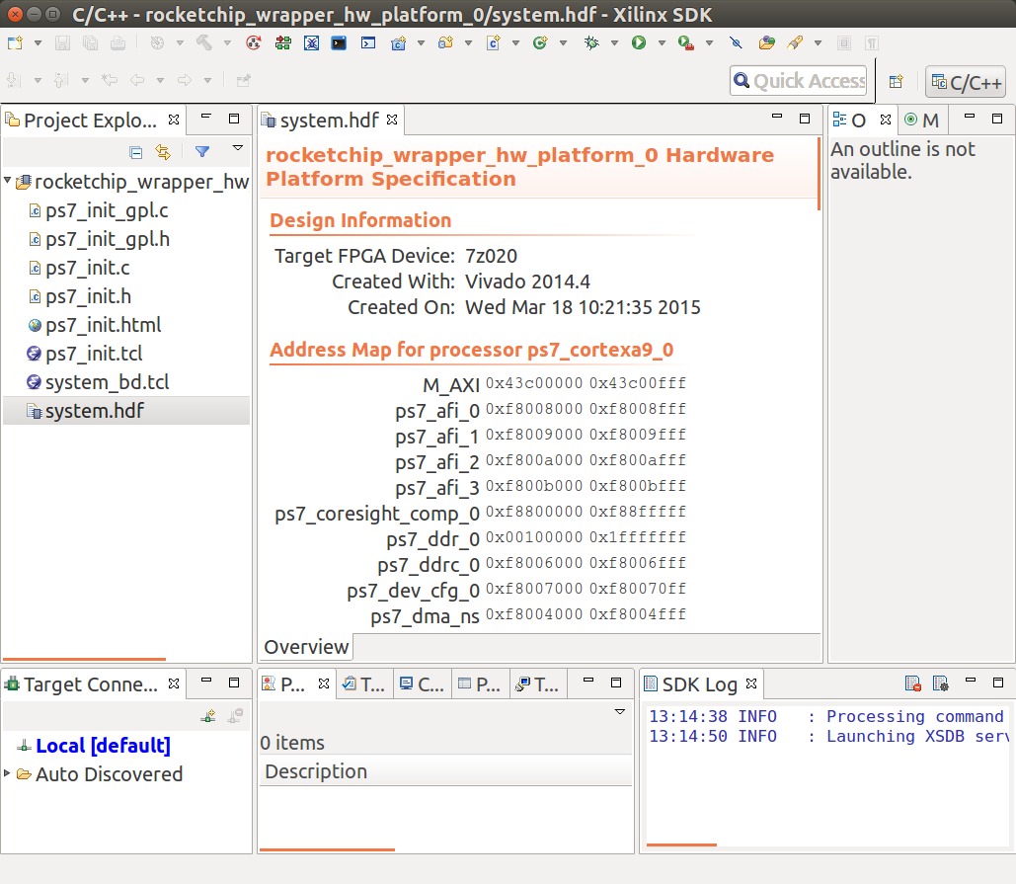Switch to the Overview tab
Viewport: 1016px width, 884px height.
(306, 647)
